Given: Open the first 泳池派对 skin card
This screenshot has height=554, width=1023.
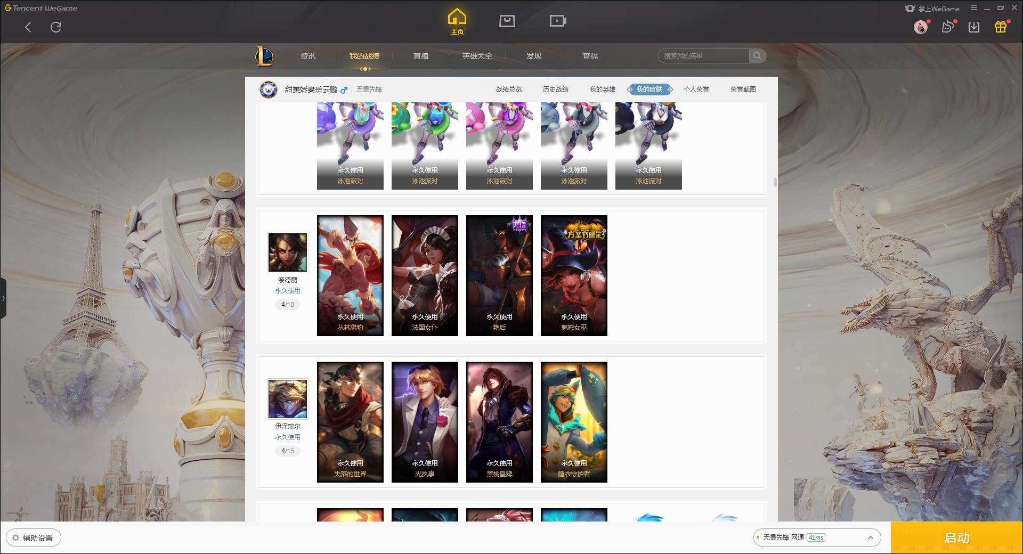Looking at the screenshot, I should tap(350, 146).
